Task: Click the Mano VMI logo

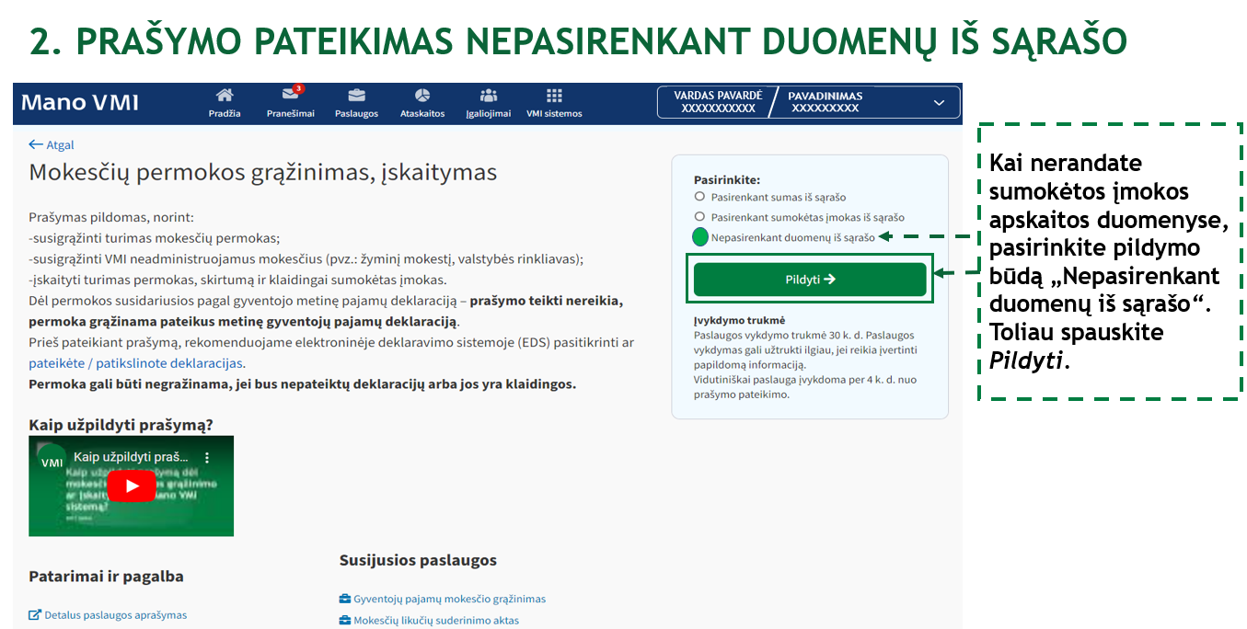Action: click(80, 103)
